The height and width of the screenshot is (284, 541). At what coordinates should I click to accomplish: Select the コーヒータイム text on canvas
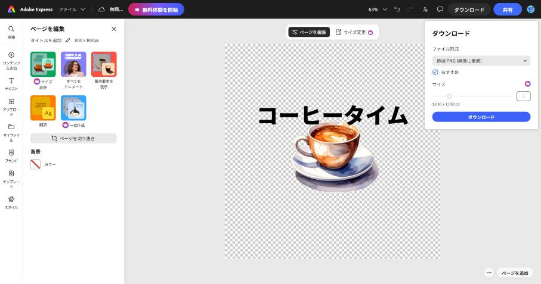[x=333, y=115]
